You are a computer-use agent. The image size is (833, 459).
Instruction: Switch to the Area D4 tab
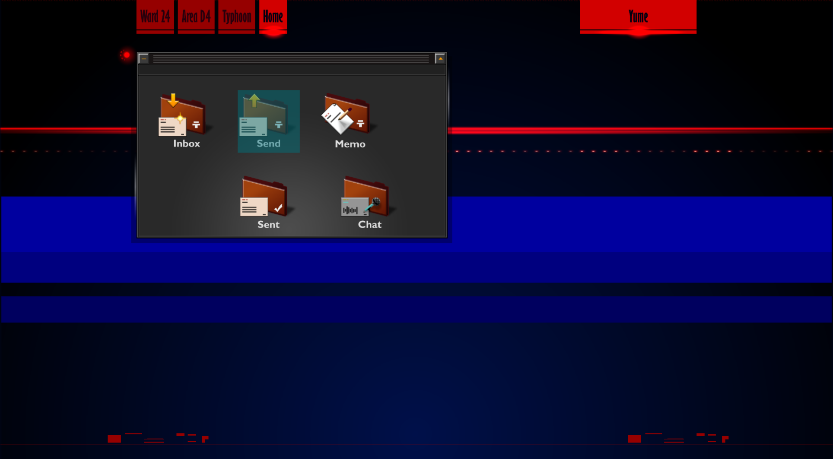point(196,16)
